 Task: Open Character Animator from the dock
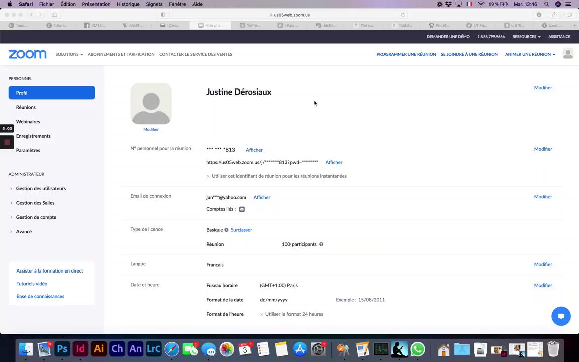[117, 349]
